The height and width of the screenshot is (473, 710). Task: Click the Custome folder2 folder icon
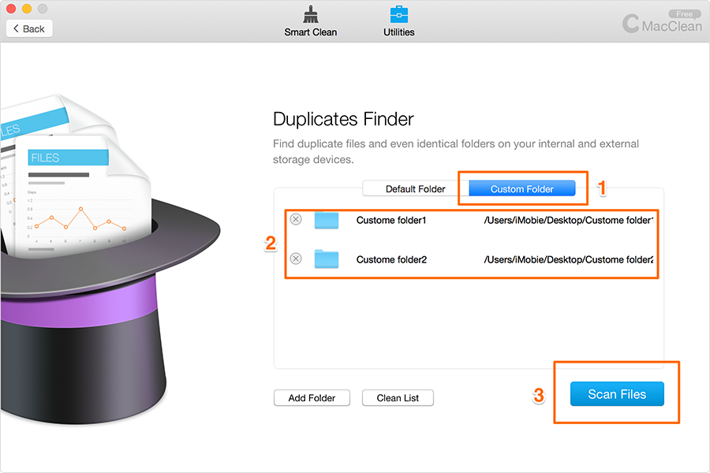[326, 259]
